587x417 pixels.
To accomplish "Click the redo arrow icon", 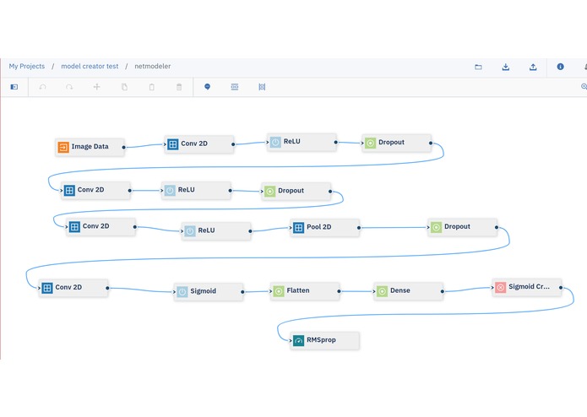I will coord(69,87).
